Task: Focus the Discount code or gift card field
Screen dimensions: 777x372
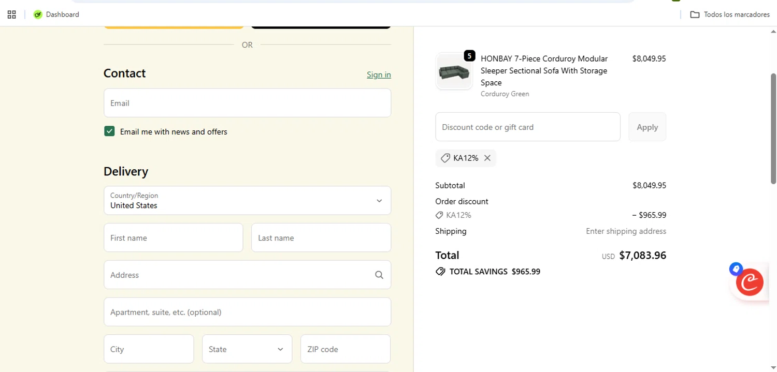Action: [x=528, y=127]
